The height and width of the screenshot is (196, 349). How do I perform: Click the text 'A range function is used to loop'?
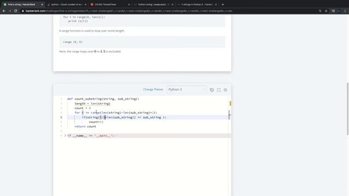coord(92,31)
